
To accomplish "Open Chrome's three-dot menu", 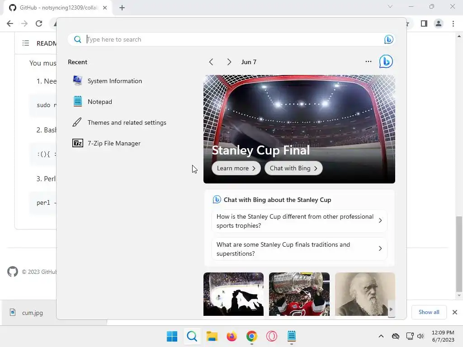I will point(453,23).
